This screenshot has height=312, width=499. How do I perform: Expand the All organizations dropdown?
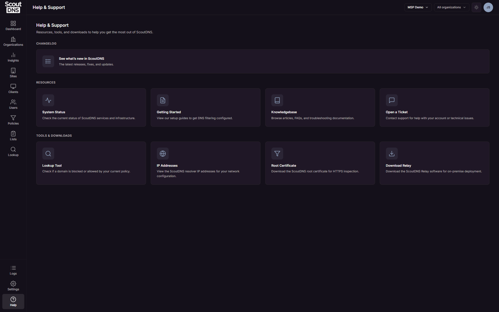tap(451, 7)
